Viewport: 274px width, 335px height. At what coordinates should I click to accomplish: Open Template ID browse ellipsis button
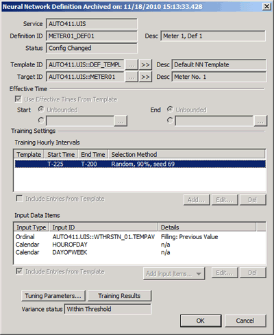click(132, 65)
